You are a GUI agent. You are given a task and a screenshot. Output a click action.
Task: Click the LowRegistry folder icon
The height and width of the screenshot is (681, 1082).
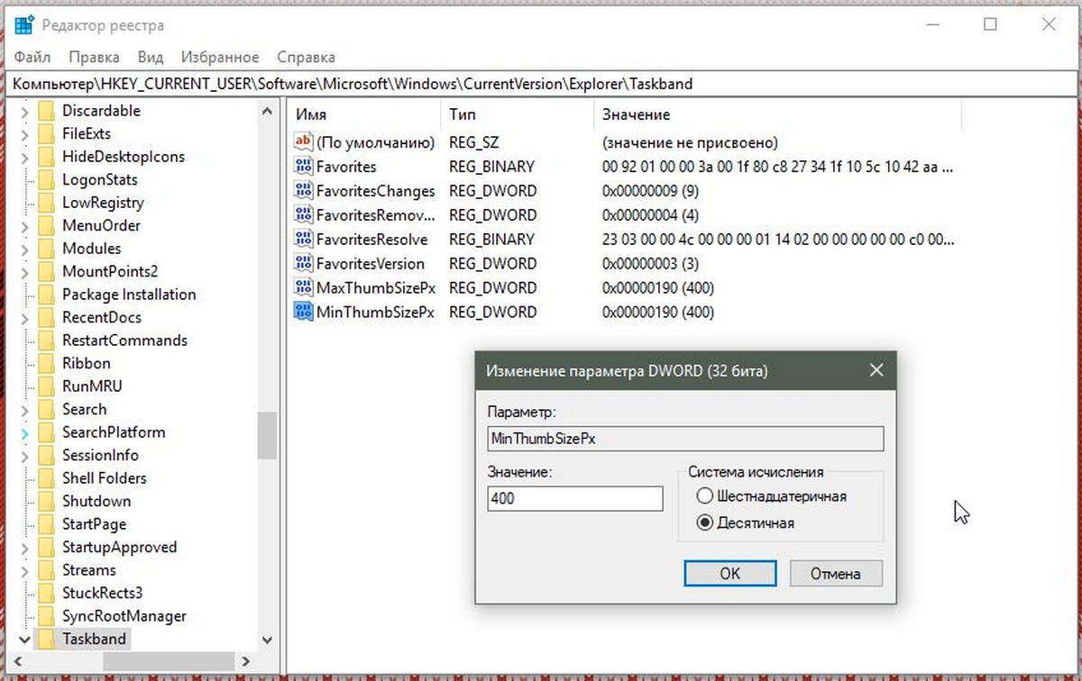46,203
